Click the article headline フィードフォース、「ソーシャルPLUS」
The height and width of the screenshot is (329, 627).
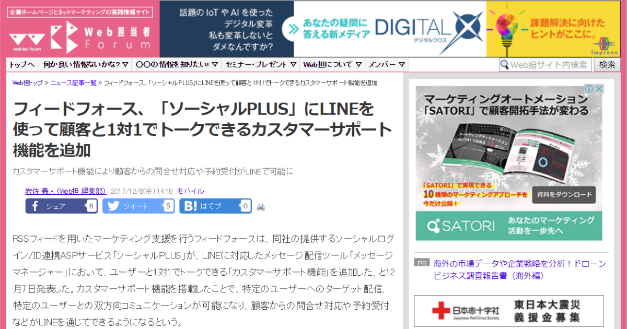[202, 130]
